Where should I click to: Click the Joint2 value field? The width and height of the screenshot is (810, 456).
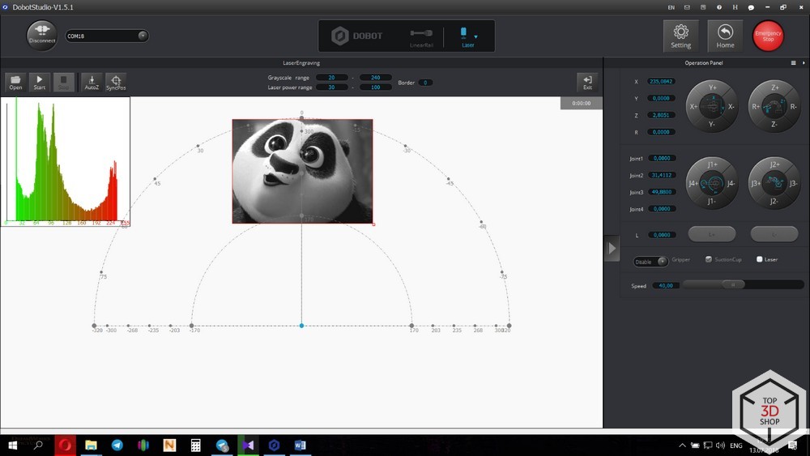[x=662, y=175]
